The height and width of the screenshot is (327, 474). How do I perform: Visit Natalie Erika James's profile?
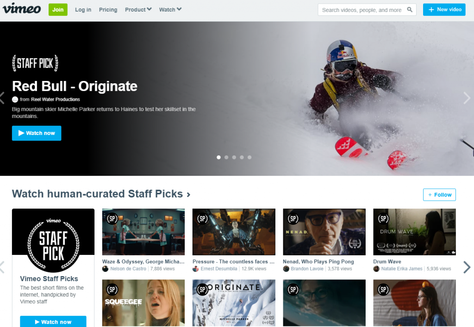click(402, 269)
